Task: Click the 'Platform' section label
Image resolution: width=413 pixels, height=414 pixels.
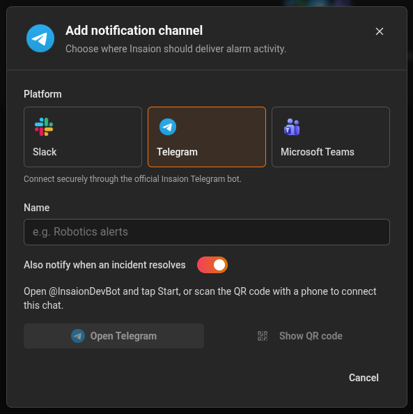Action: point(42,94)
